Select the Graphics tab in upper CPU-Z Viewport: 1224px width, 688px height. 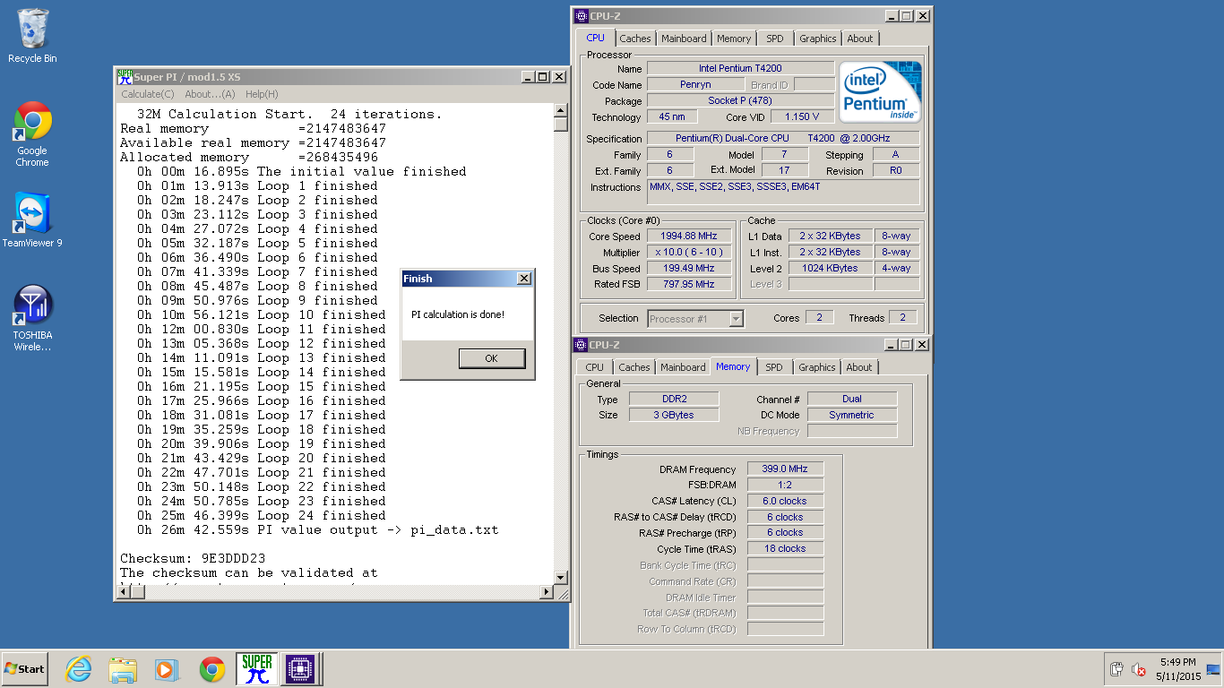click(x=818, y=39)
